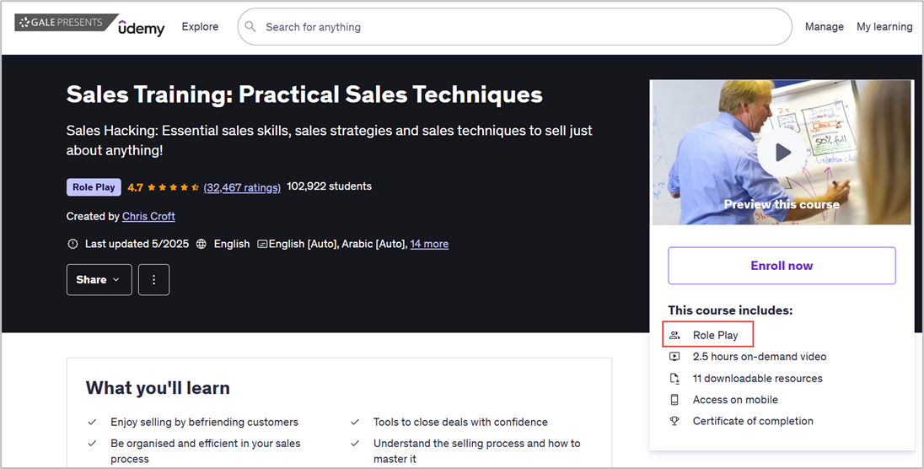The width and height of the screenshot is (924, 469).
Task: Click the What you'll learn heading
Action: 158,387
